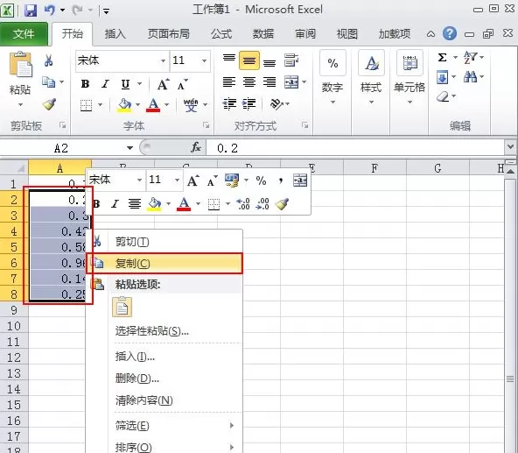
Task: Switch to the Formulas tab
Action: (x=221, y=34)
